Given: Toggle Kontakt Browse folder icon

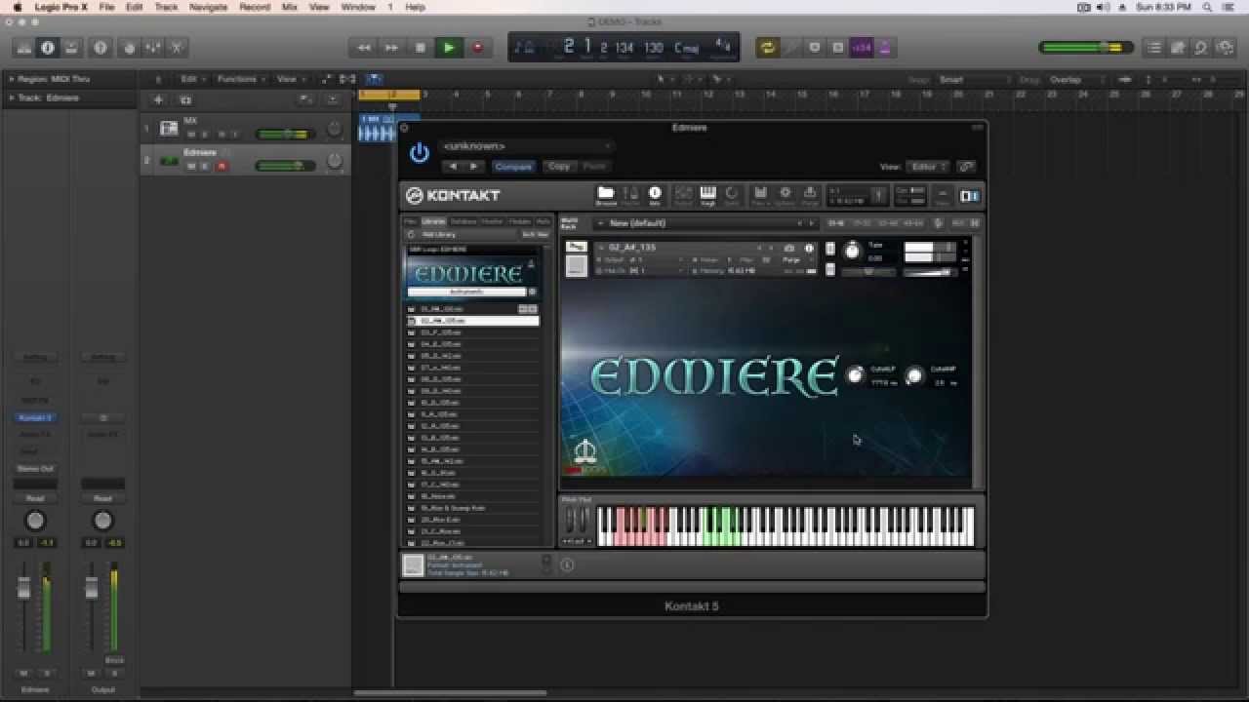Looking at the screenshot, I should click(606, 195).
